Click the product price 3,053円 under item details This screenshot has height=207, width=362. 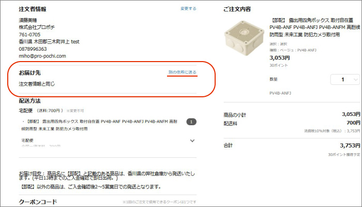coord(280,58)
